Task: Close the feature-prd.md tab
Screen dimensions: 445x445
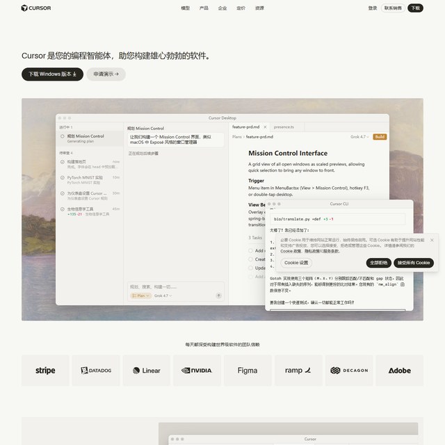Action: [265, 127]
